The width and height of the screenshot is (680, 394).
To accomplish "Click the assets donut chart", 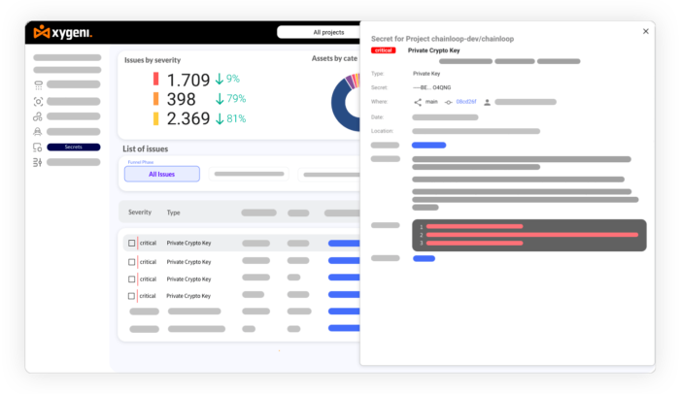I will [x=346, y=103].
